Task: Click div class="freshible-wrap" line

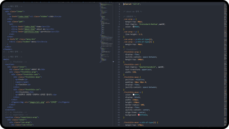Action: coord(24,72)
